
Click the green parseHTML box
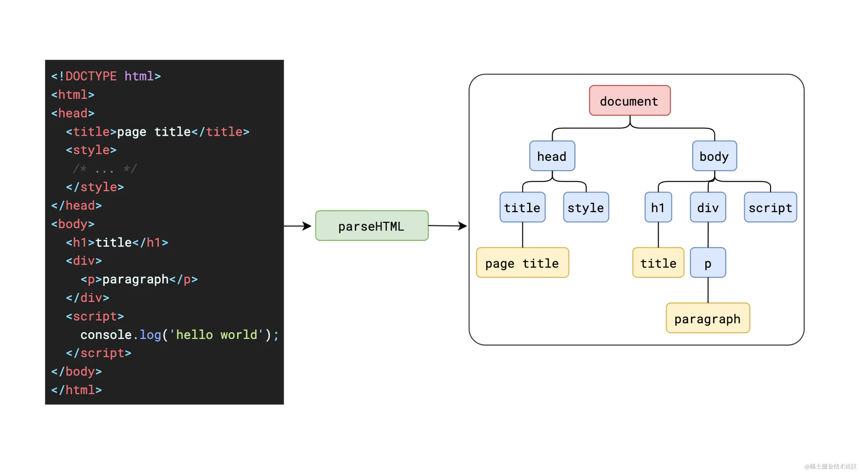coord(371,225)
